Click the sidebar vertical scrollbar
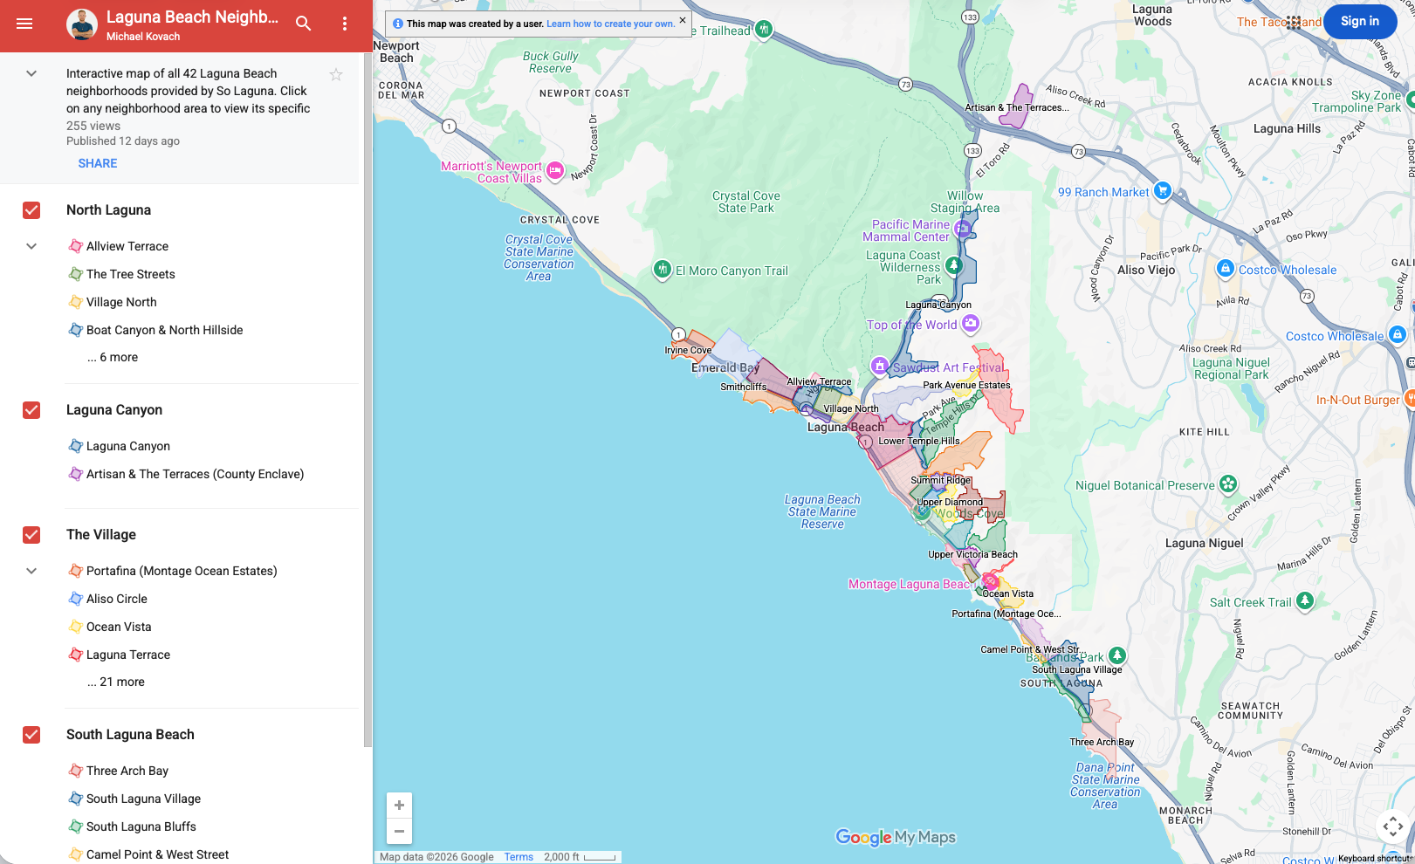1415x864 pixels. pos(367,401)
